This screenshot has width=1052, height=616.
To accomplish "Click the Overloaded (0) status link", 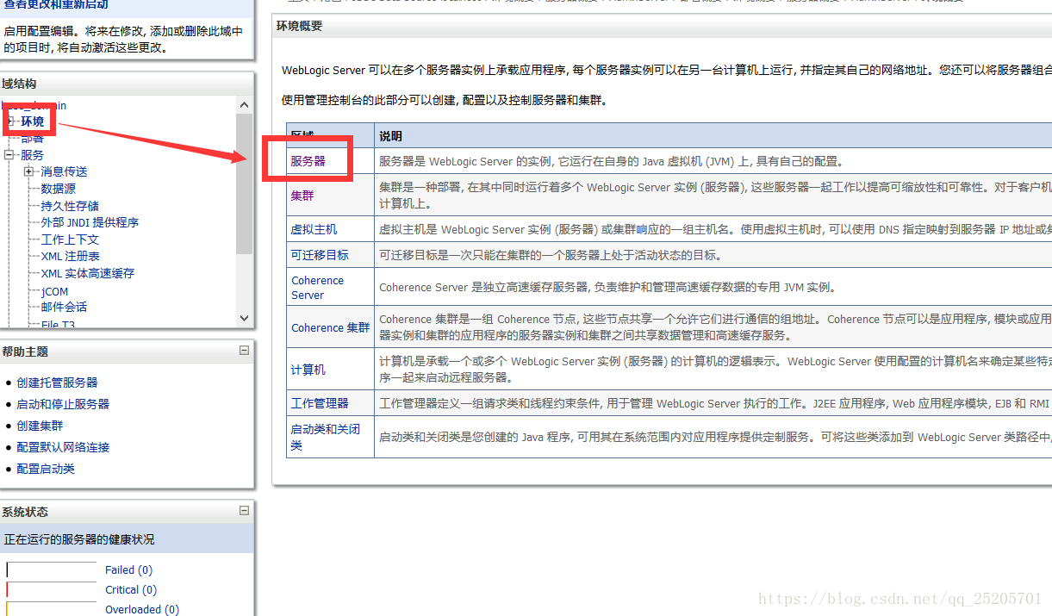I will [x=142, y=609].
